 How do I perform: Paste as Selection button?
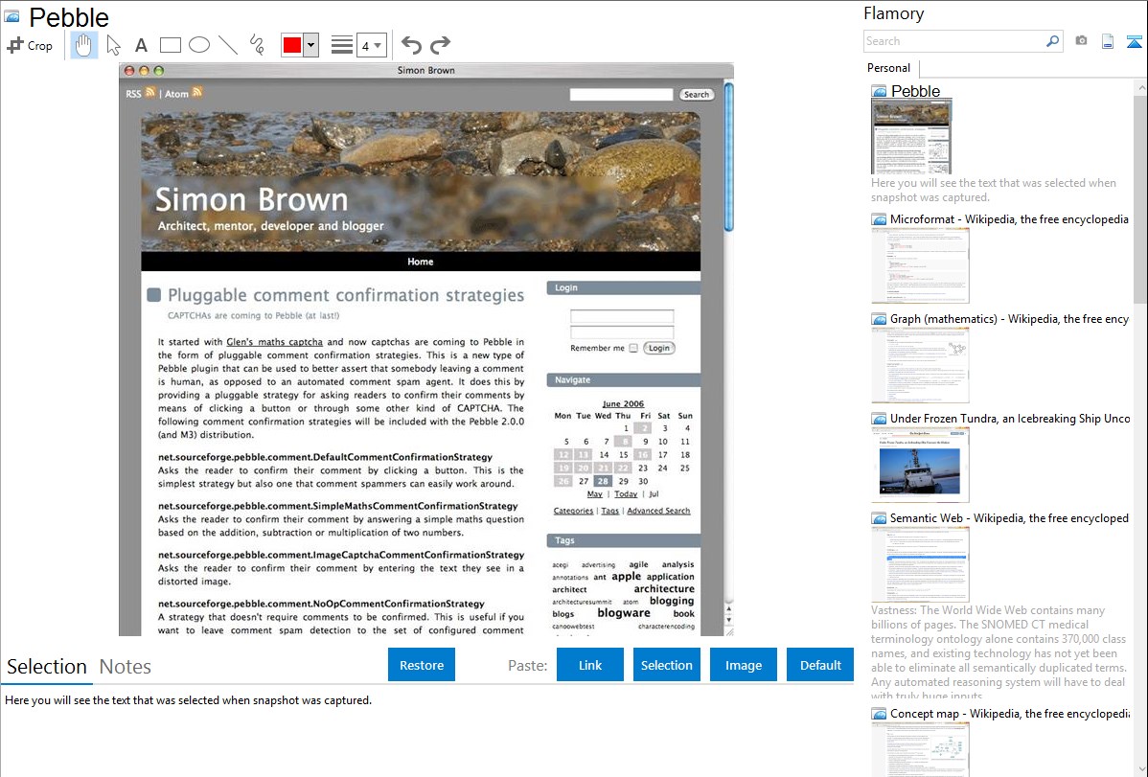point(666,665)
